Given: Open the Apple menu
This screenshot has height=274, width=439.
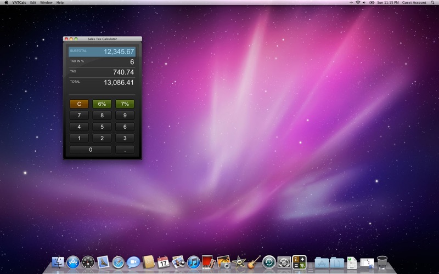Looking at the screenshot, I should 6,3.
